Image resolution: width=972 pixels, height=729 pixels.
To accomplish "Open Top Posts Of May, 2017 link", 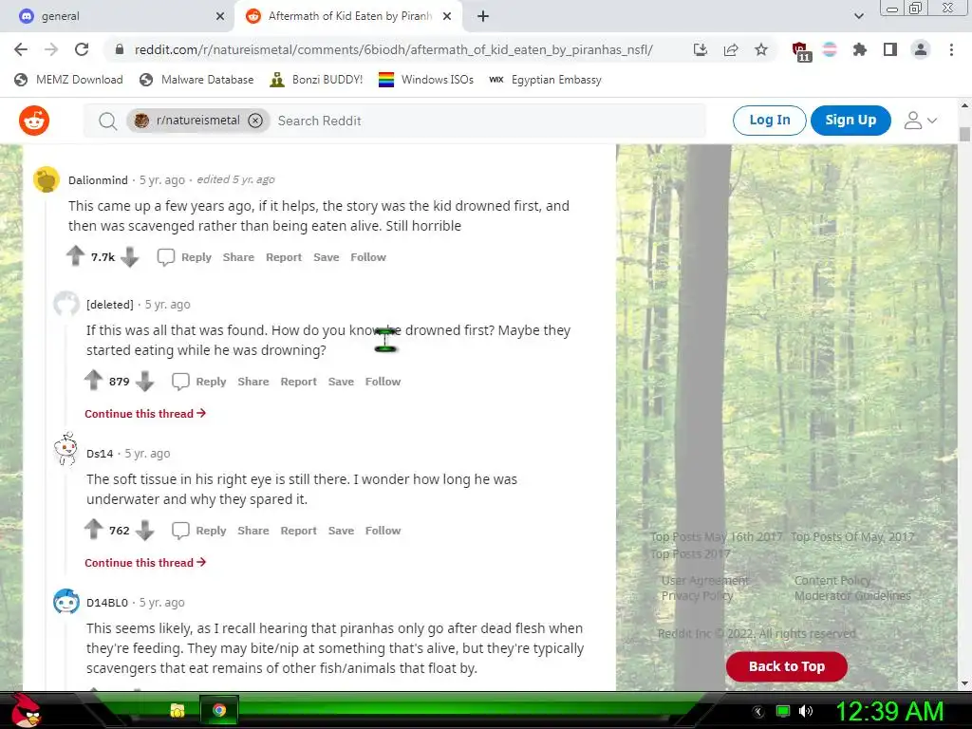I will (852, 537).
